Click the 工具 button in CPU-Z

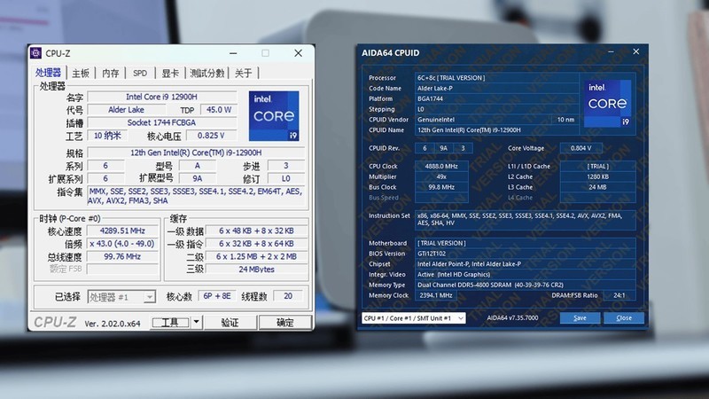click(x=170, y=323)
